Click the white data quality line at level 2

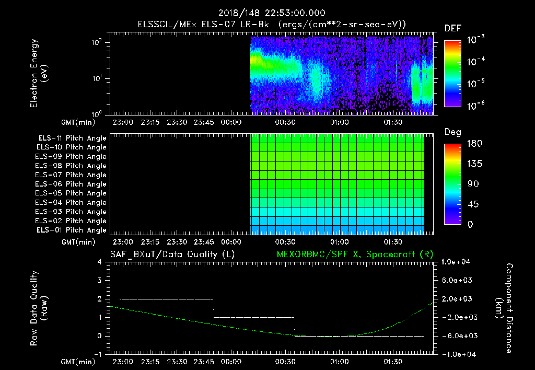pyautogui.click(x=166, y=299)
